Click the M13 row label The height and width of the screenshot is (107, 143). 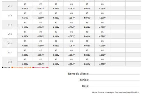[10, 16]
